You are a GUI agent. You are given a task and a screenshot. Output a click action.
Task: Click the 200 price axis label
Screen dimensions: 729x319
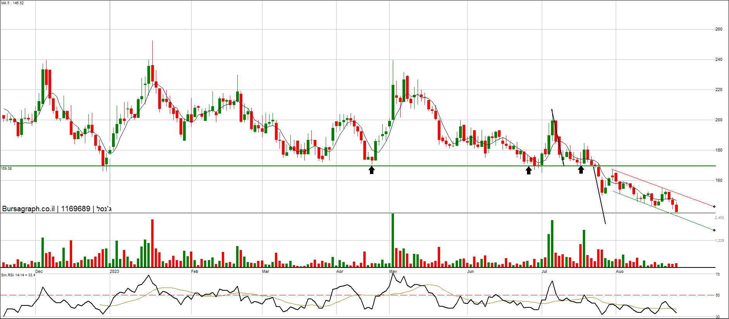[x=719, y=120]
